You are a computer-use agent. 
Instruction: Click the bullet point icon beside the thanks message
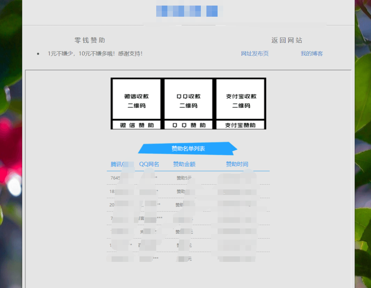(38, 54)
